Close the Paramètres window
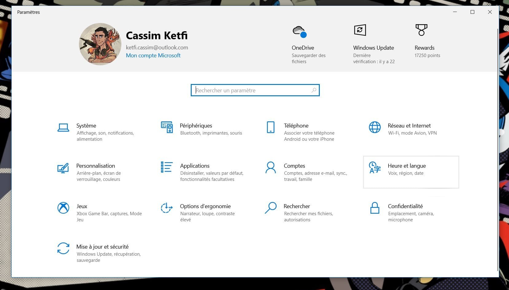 [490, 12]
